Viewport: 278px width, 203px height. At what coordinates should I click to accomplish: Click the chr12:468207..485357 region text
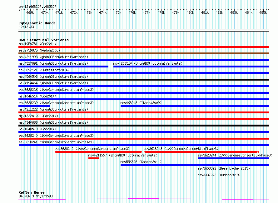[37, 7]
